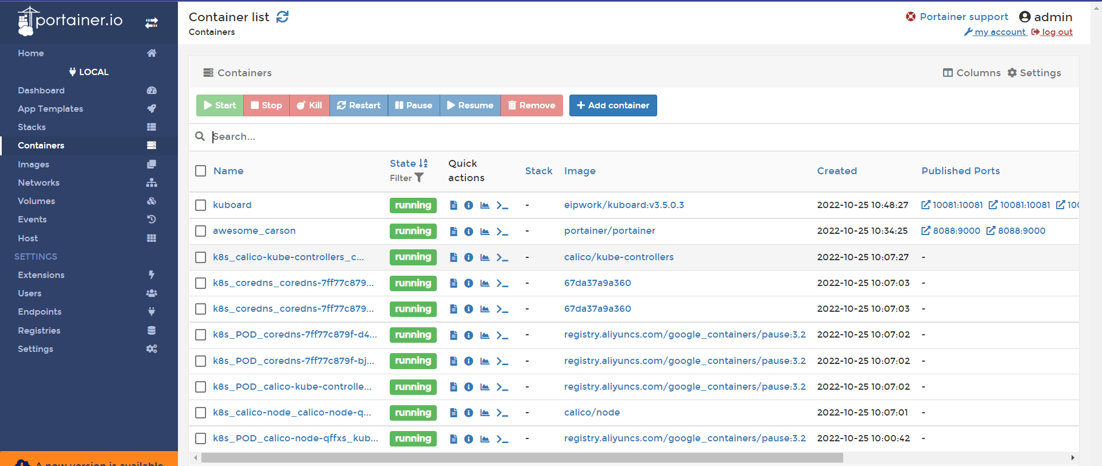The height and width of the screenshot is (466, 1102).
Task: Open console for k8s_calico-kube-controllers container
Action: 502,257
